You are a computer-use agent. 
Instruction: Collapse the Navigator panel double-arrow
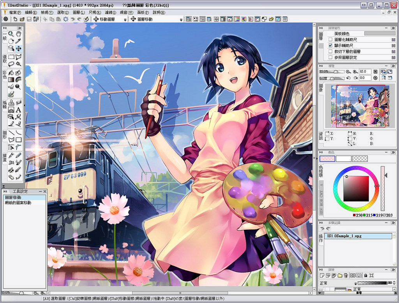[394, 66]
